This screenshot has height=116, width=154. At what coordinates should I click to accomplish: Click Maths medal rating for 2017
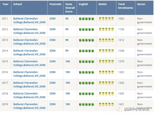[x=106, y=83]
